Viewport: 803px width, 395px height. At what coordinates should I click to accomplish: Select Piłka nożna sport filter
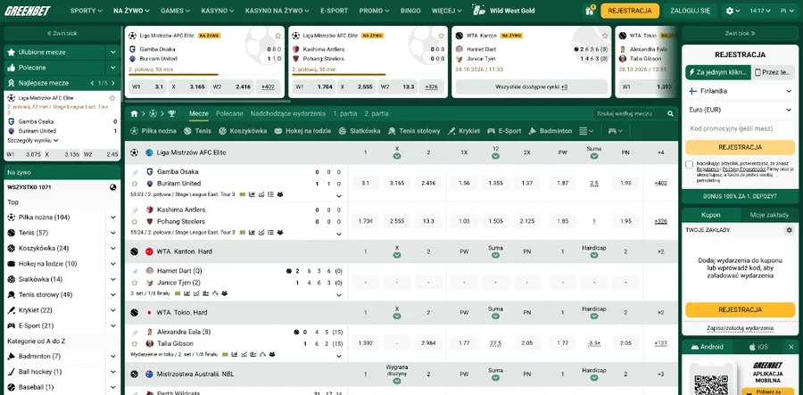pos(153,131)
